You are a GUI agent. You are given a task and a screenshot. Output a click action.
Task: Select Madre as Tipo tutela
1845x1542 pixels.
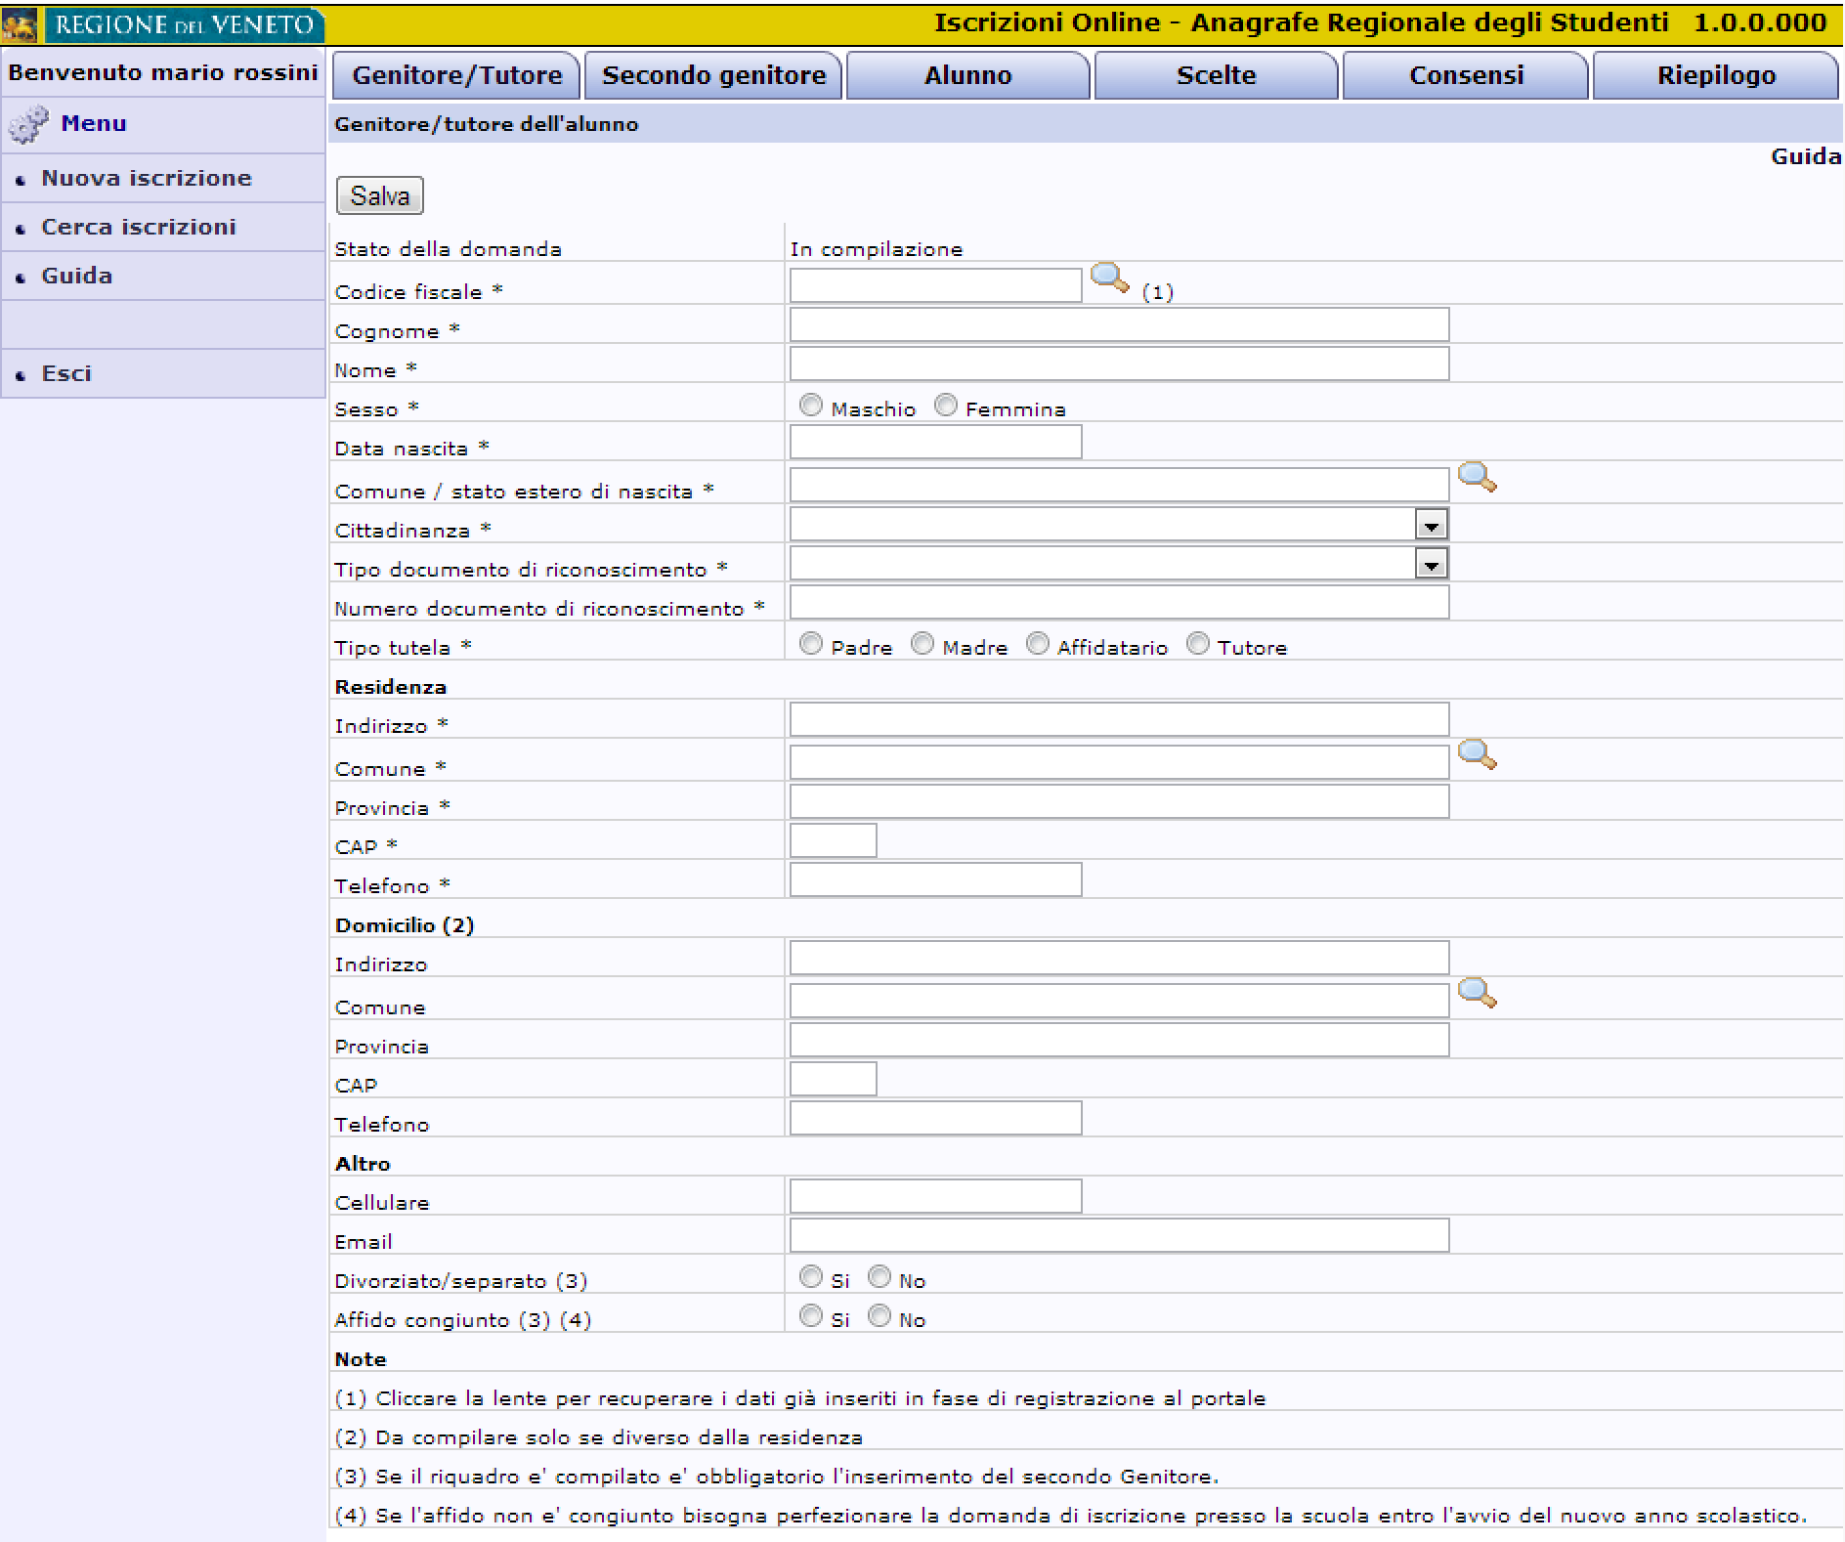click(x=922, y=644)
